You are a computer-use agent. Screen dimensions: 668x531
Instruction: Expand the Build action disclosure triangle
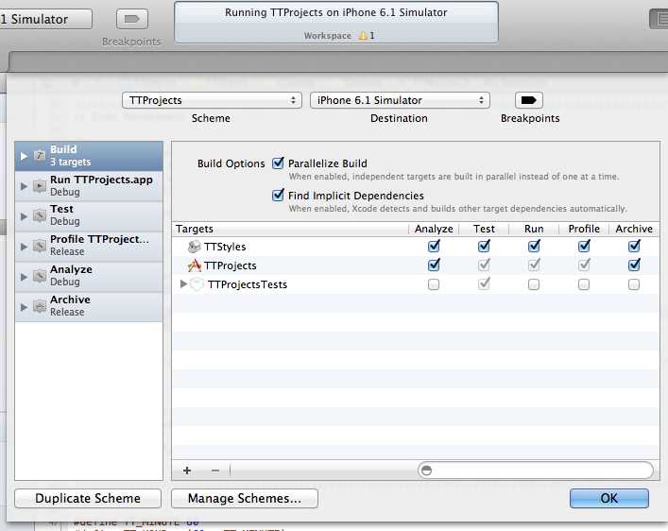pyautogui.click(x=24, y=156)
